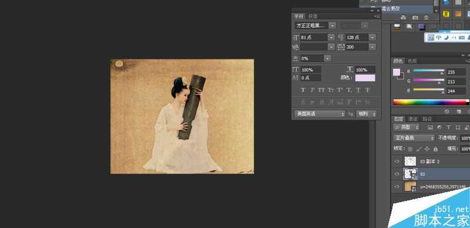Click the B value field 244
The image size is (470, 228).
pyautogui.click(x=456, y=91)
